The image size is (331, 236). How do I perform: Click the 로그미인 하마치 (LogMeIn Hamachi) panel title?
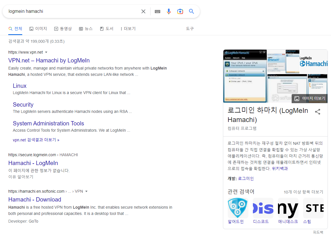(268, 115)
